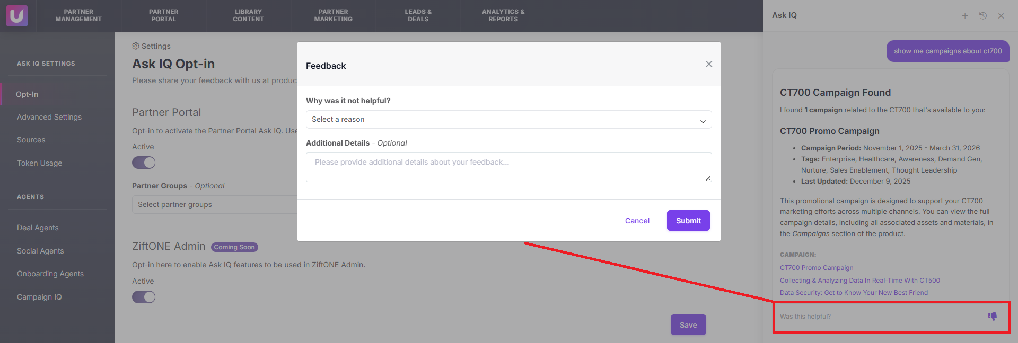Start a new Ask IQ chat with plus icon
Image resolution: width=1018 pixels, height=343 pixels.
pos(965,16)
